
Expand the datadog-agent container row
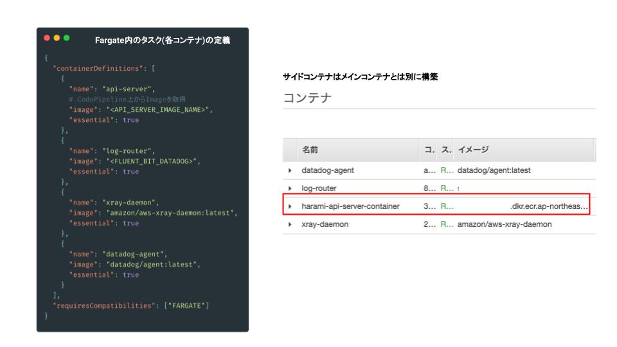pos(290,170)
